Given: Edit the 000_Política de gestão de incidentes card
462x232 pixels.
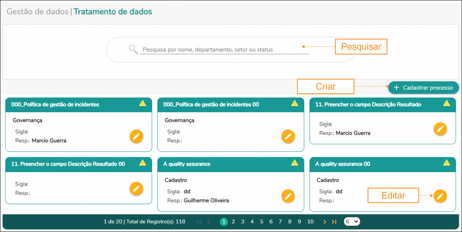Looking at the screenshot, I should [x=136, y=136].
